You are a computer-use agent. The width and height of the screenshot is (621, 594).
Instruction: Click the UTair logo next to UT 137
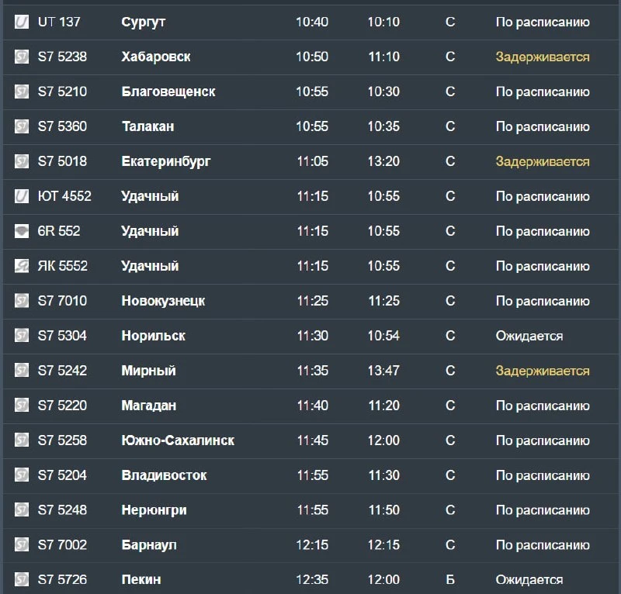22,22
